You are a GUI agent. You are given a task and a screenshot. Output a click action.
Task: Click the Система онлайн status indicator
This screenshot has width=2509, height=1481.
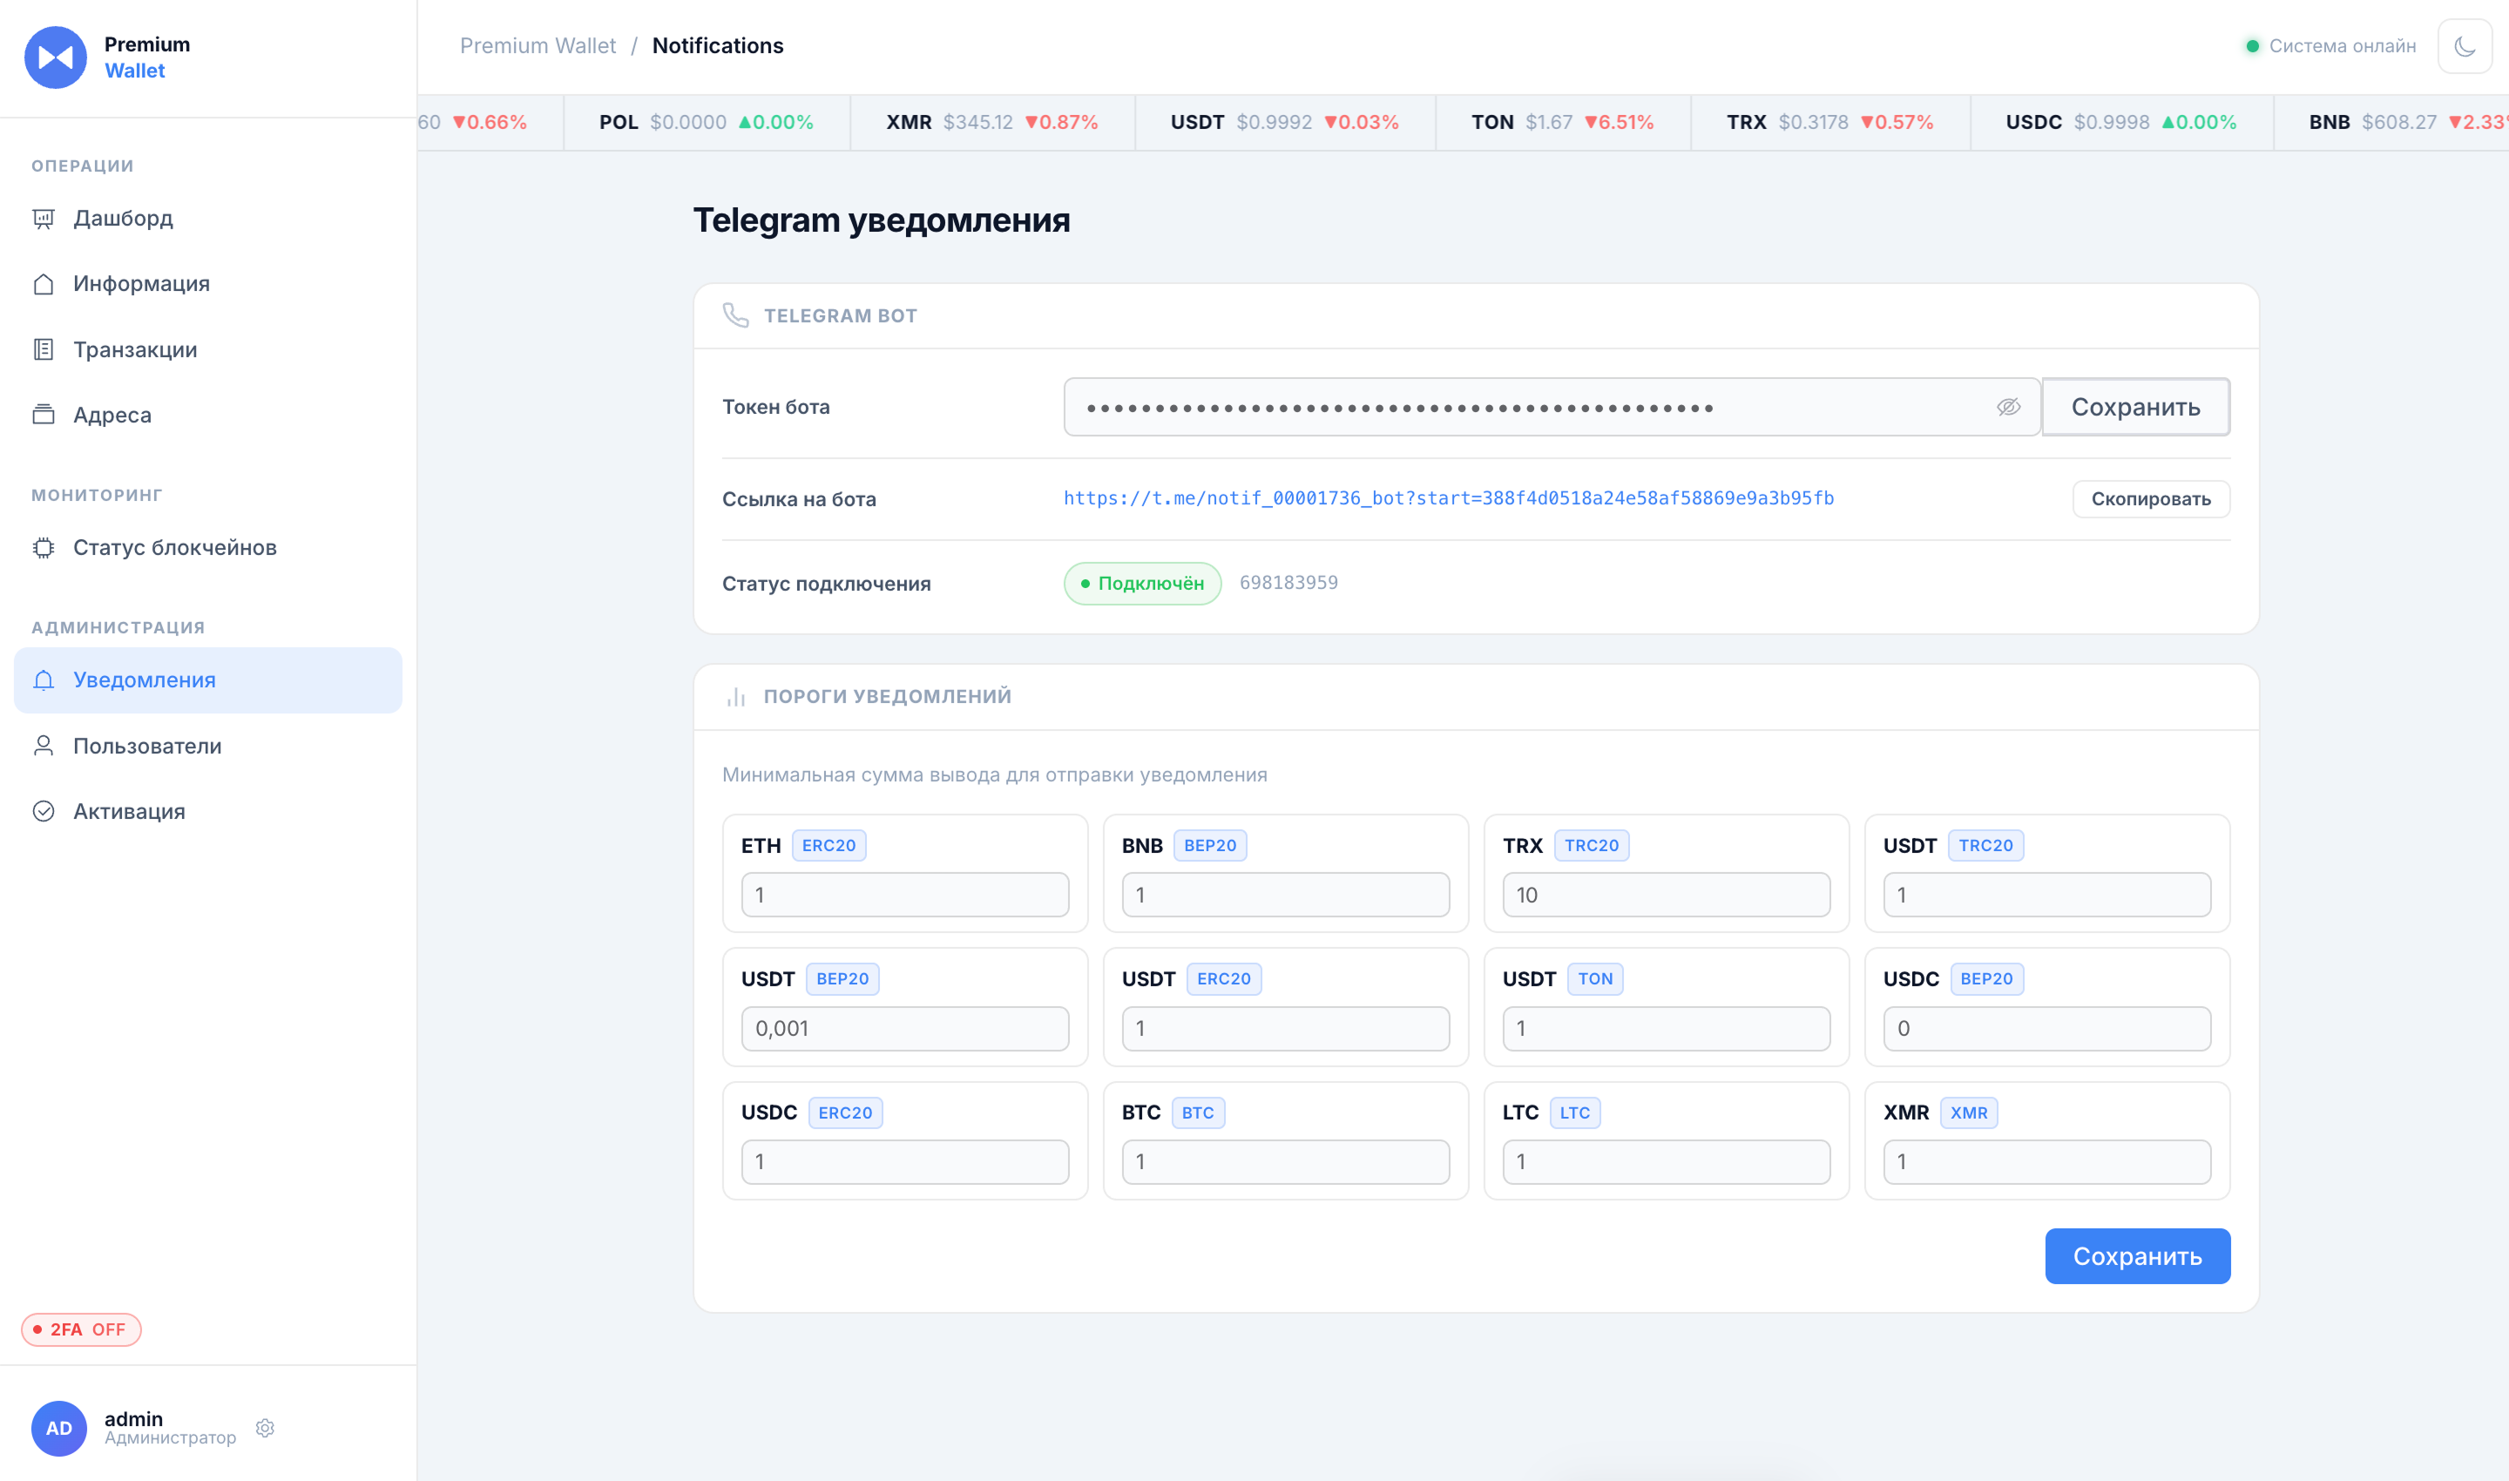pos(2330,46)
